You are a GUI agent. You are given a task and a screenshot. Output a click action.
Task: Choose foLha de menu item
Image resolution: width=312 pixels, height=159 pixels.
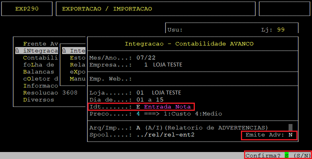click(x=39, y=65)
